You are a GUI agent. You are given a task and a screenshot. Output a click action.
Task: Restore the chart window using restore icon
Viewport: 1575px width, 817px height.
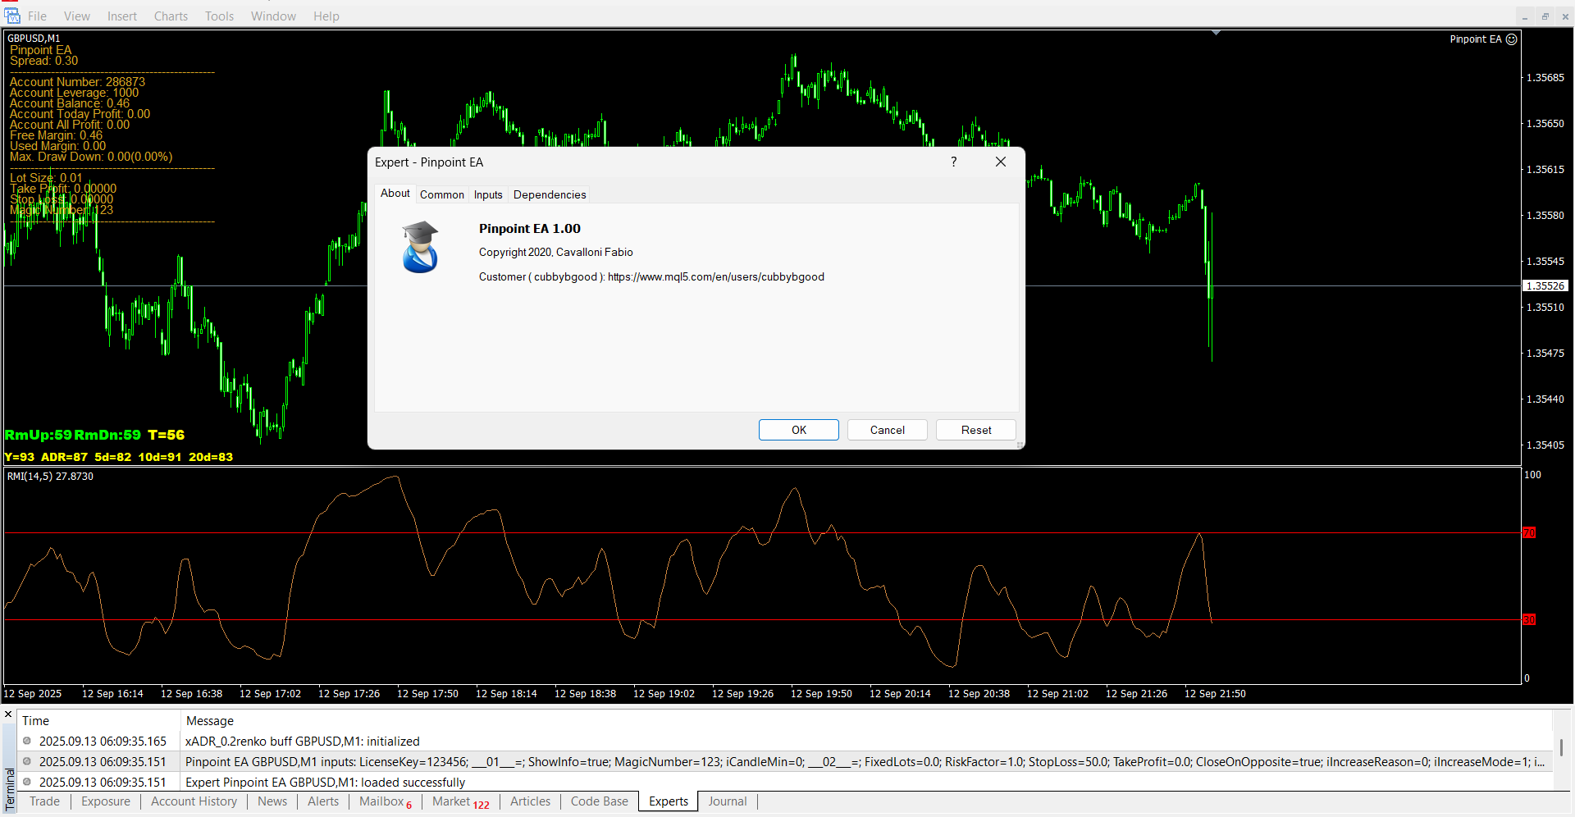point(1545,16)
